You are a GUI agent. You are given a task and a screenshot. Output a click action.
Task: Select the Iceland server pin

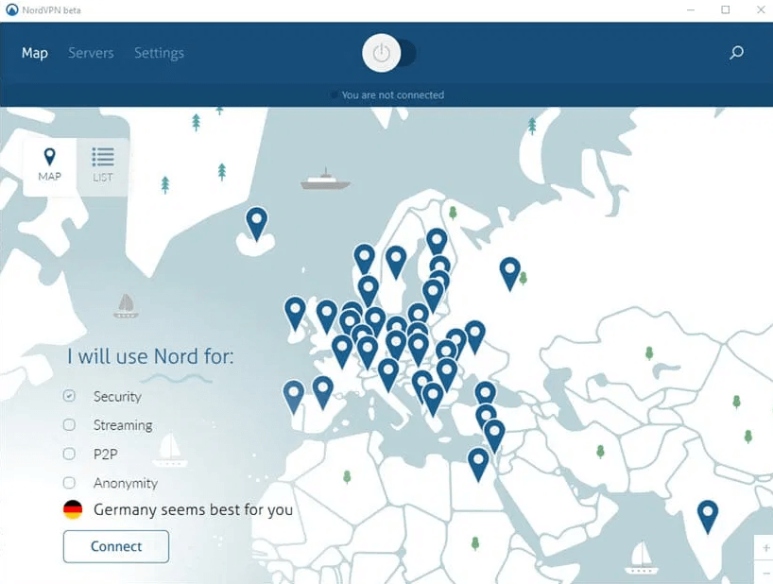point(256,223)
